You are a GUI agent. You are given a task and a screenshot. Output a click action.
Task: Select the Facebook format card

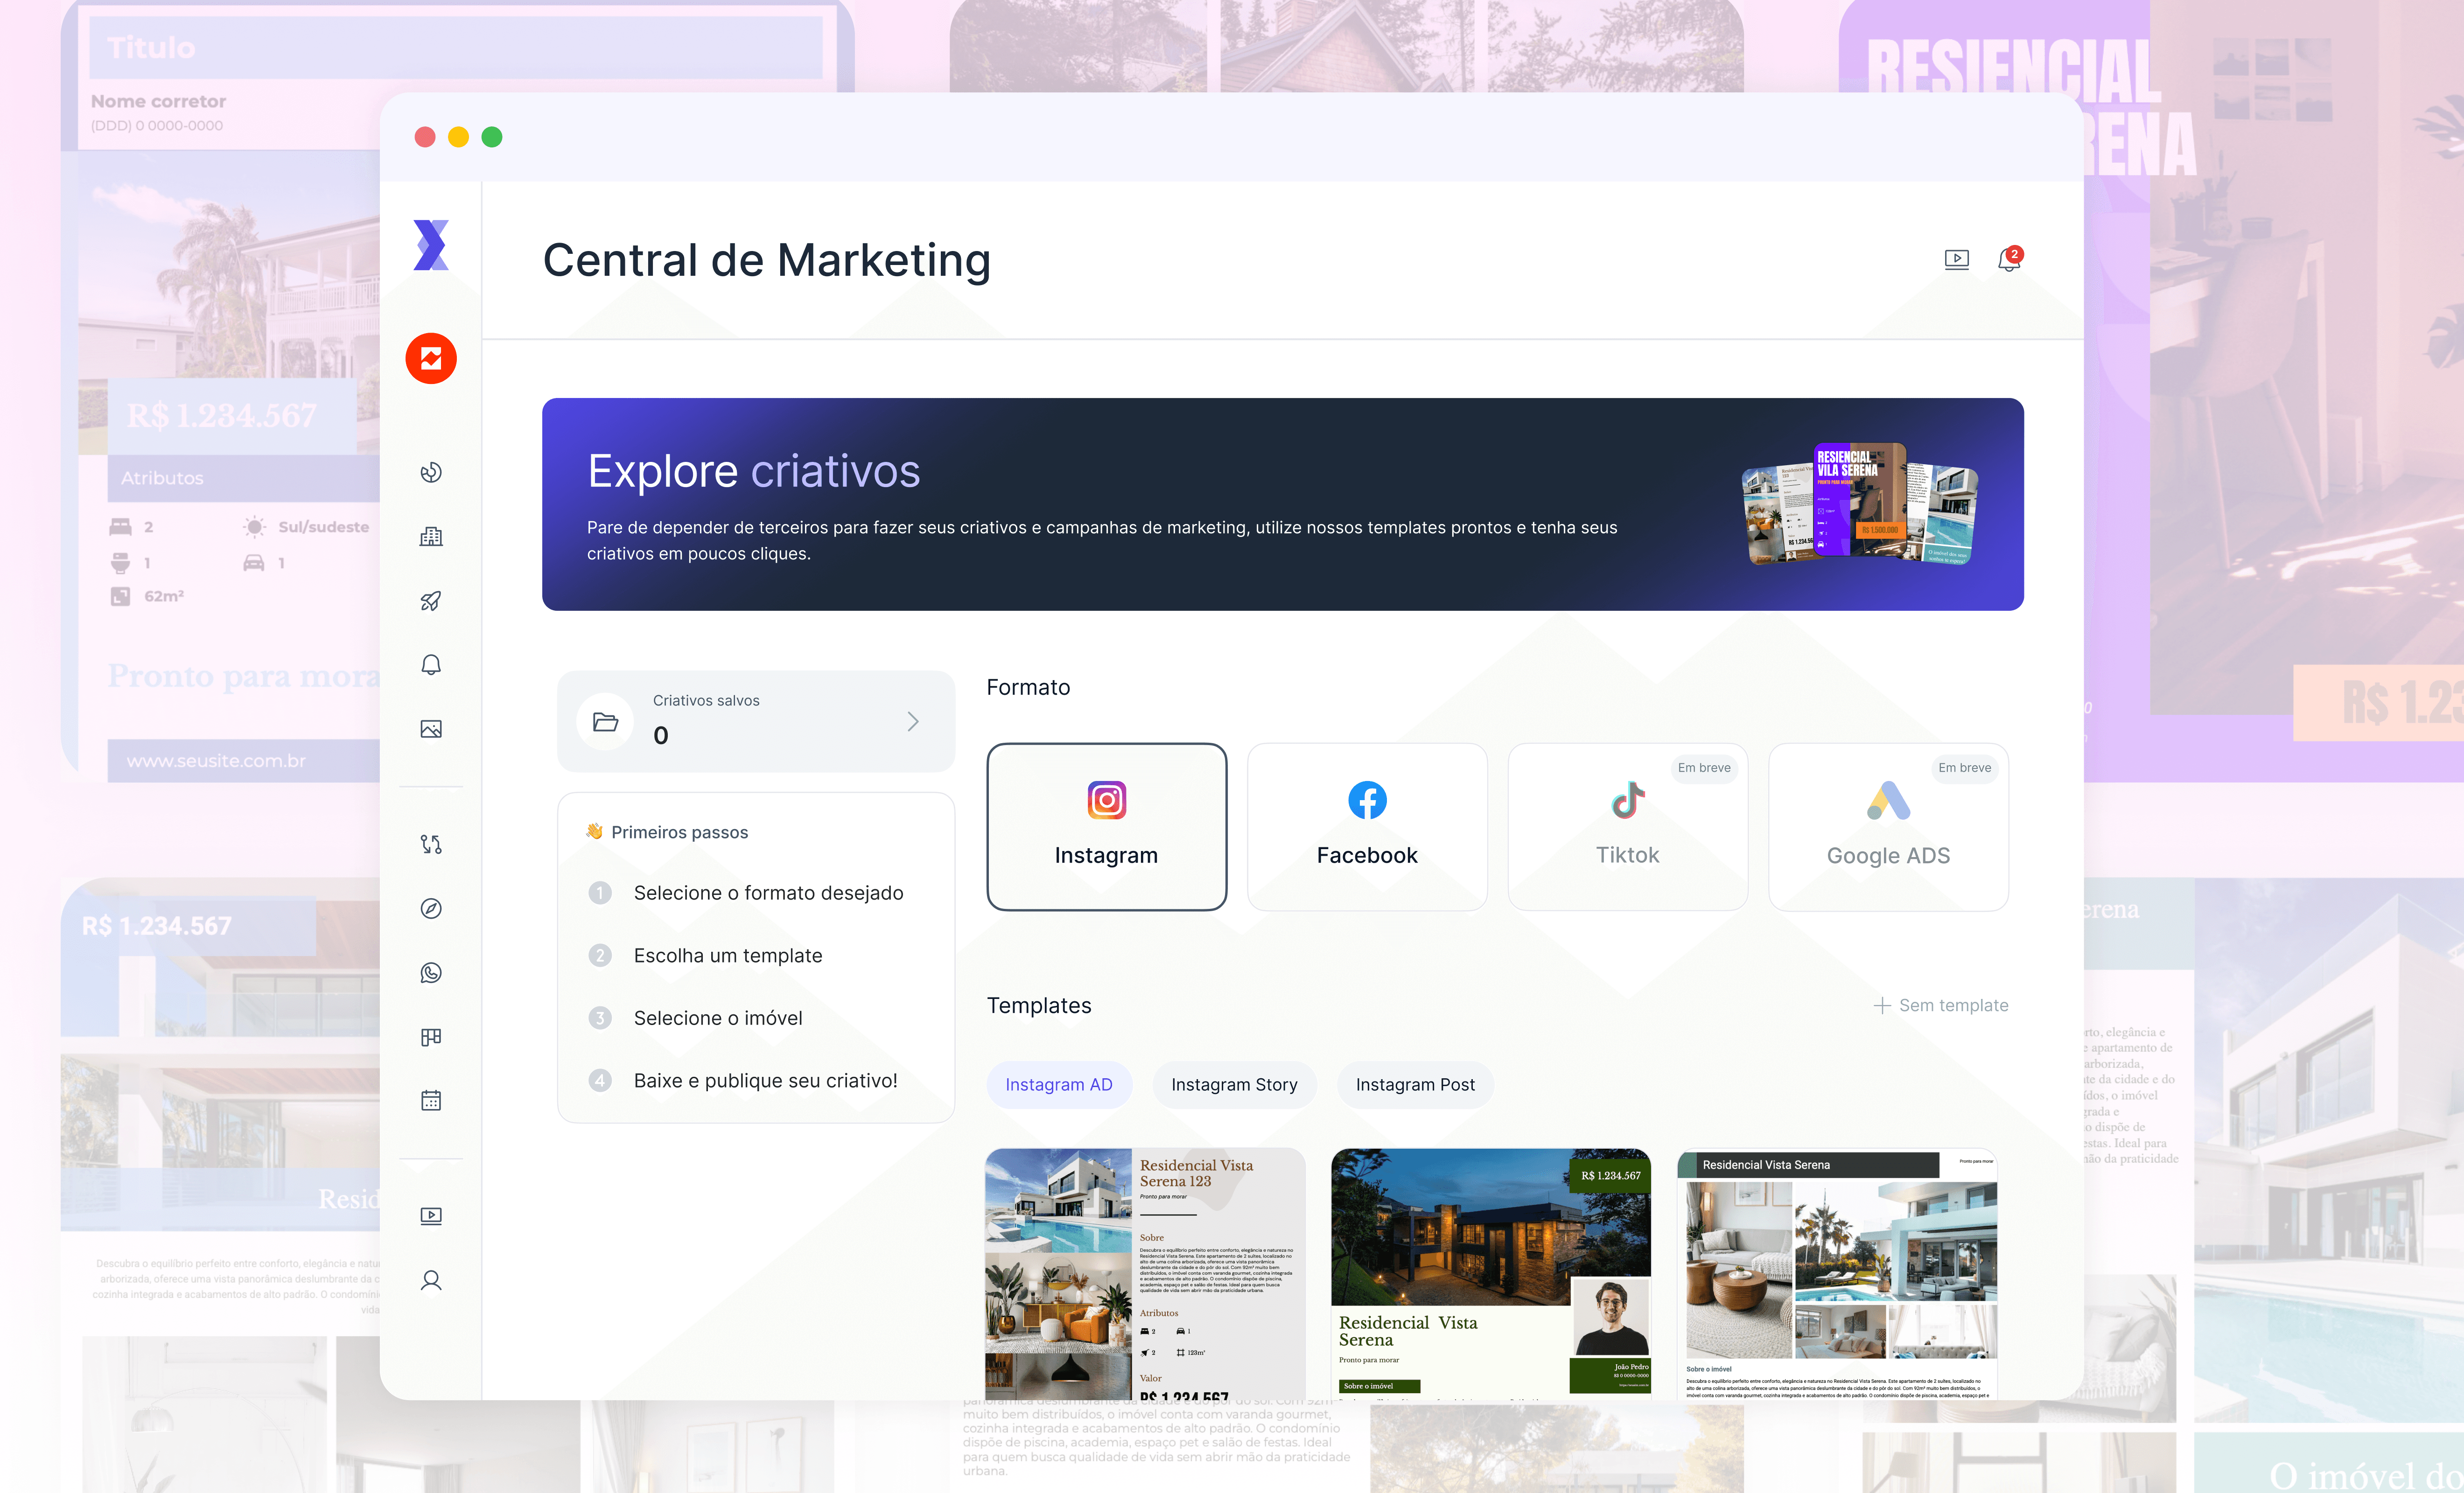coord(1367,827)
